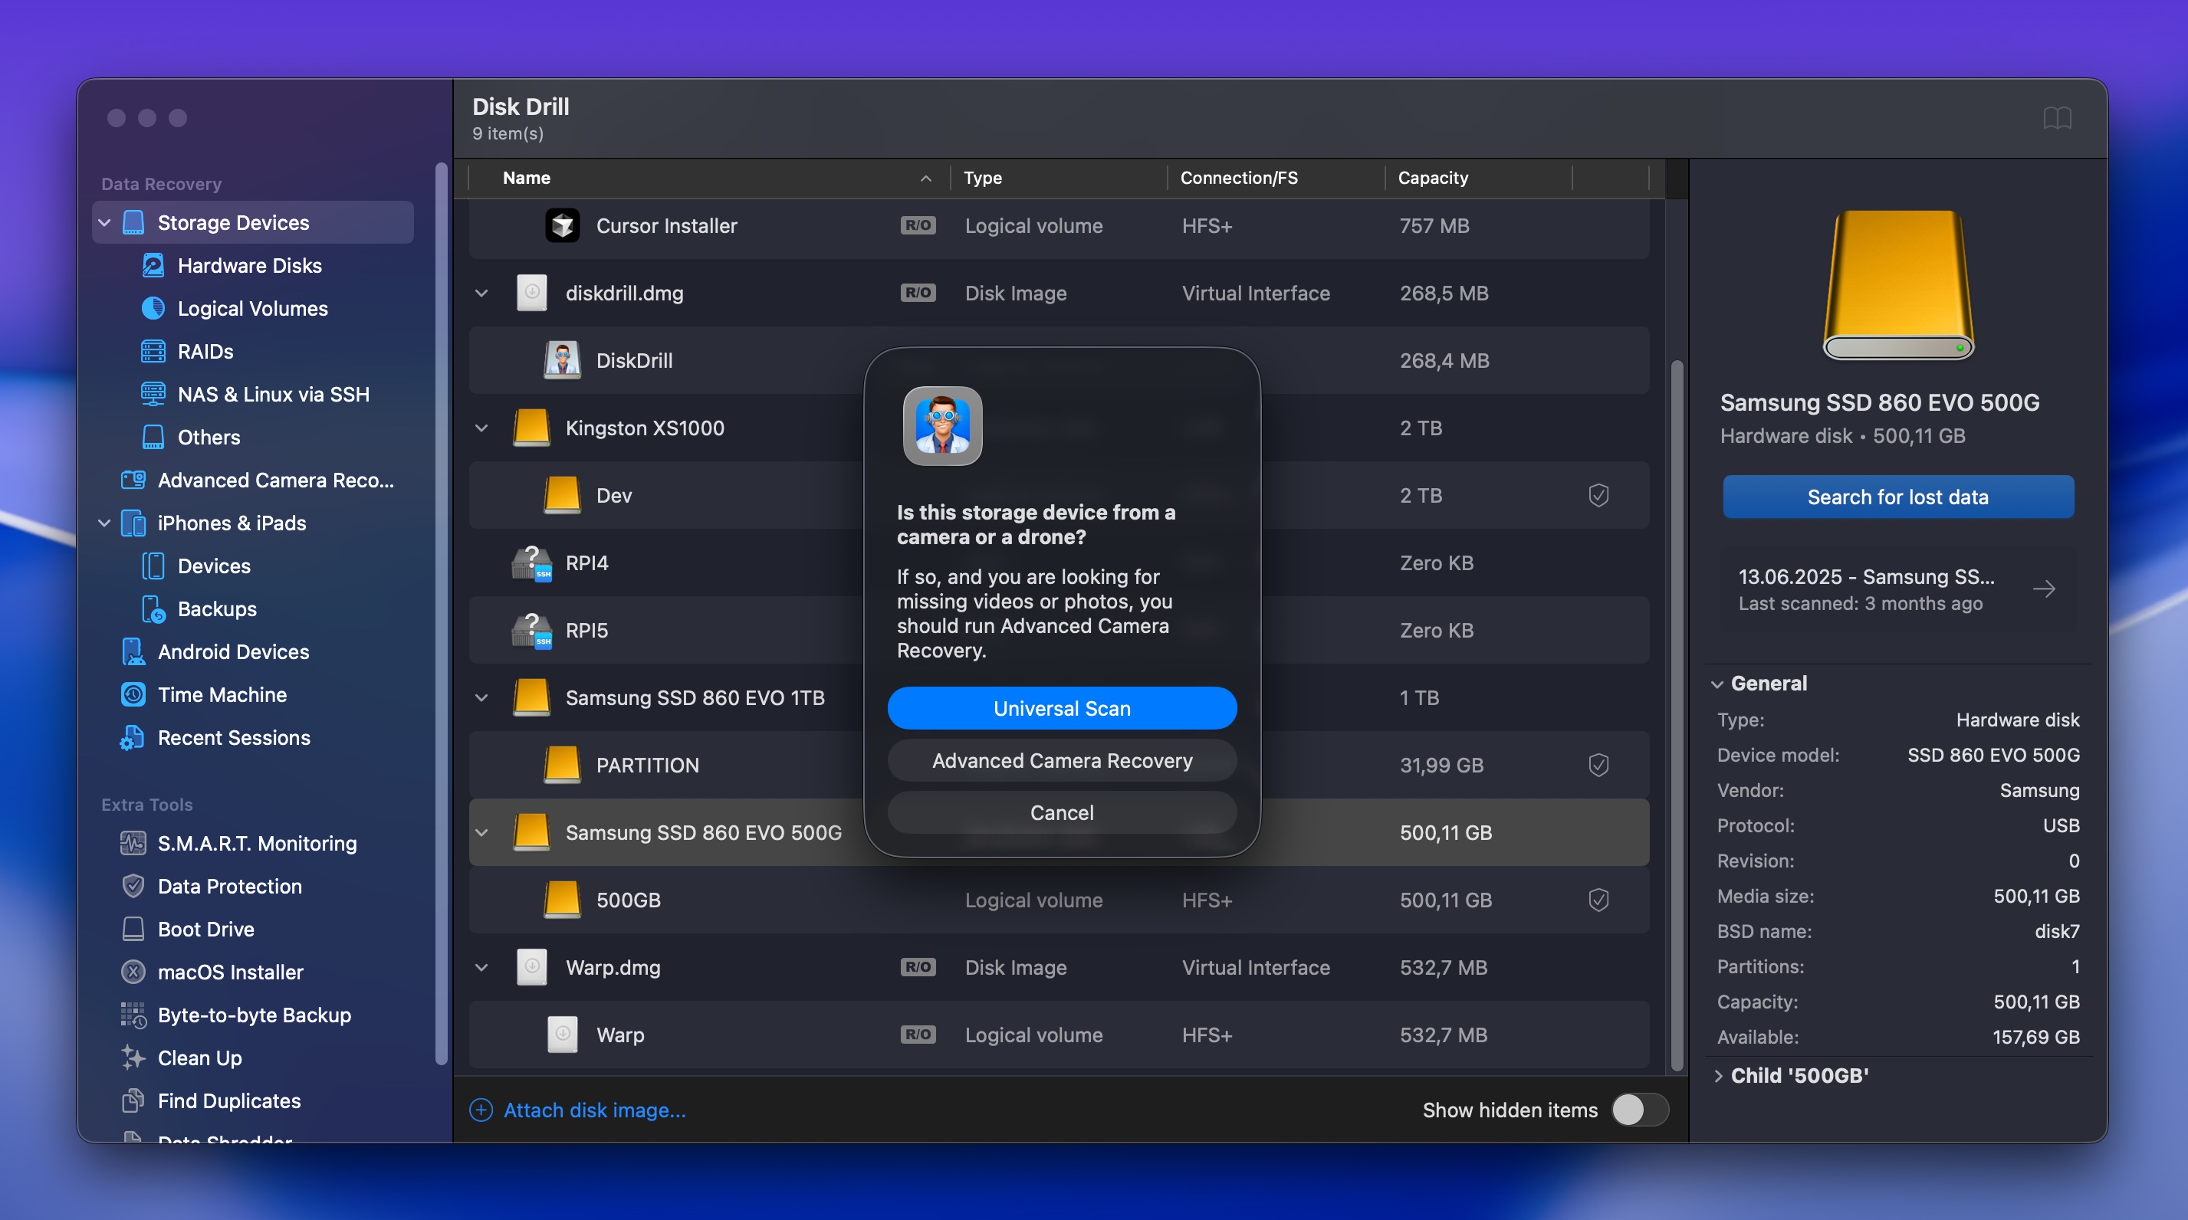Viewport: 2188px width, 1220px height.
Task: Select Recent Sessions sidebar item
Action: click(x=234, y=737)
